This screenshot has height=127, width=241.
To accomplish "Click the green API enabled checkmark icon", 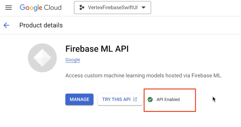I will (x=150, y=100).
